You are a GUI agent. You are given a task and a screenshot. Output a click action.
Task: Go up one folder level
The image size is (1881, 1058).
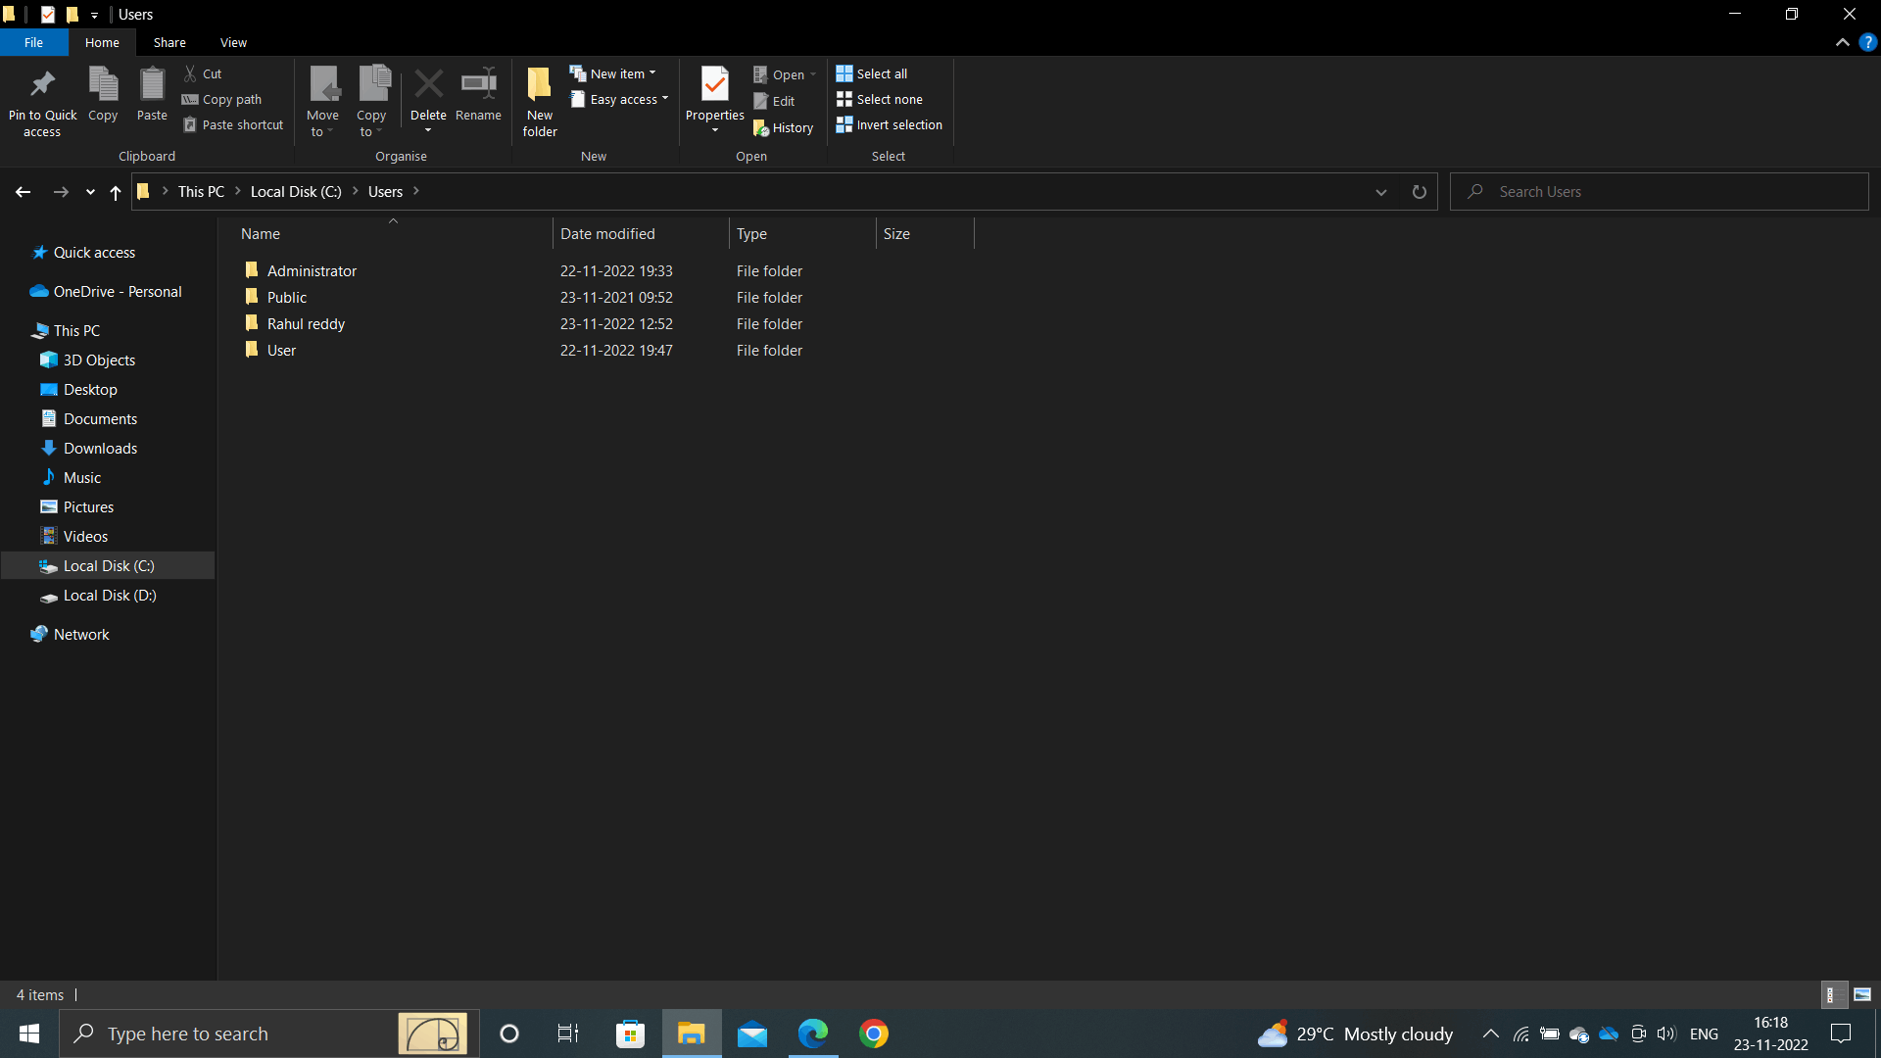pos(116,192)
